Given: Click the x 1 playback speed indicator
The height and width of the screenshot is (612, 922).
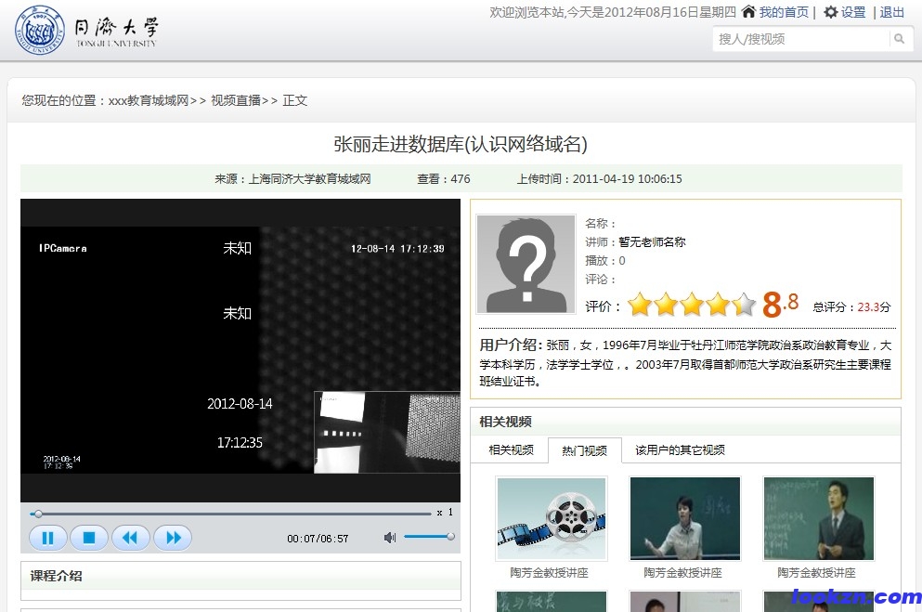Looking at the screenshot, I should 445,512.
